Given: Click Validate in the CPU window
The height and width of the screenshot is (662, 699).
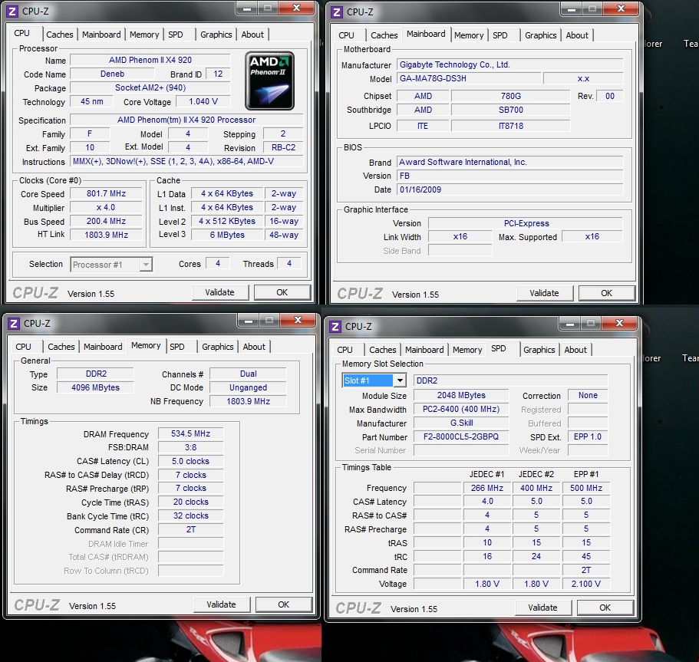Looking at the screenshot, I should 219,292.
